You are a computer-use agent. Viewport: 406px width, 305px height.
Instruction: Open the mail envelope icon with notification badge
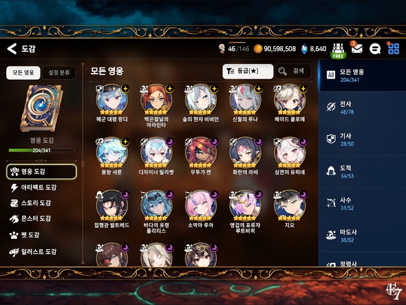356,48
